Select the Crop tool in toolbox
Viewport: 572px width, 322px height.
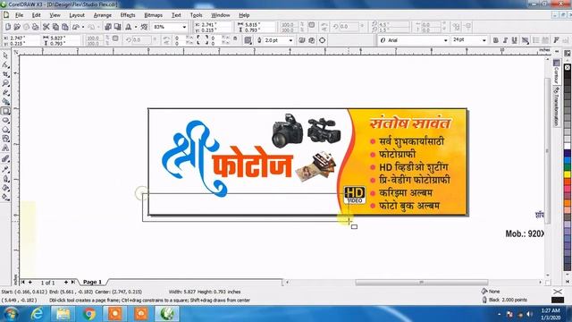tap(5, 74)
